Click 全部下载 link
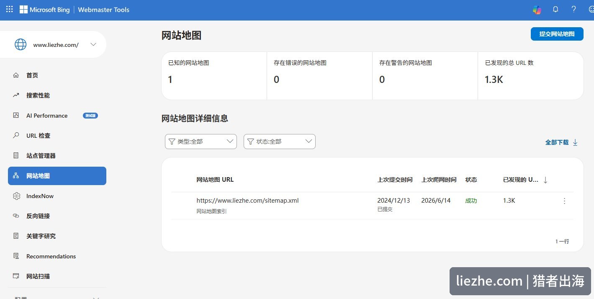 557,142
